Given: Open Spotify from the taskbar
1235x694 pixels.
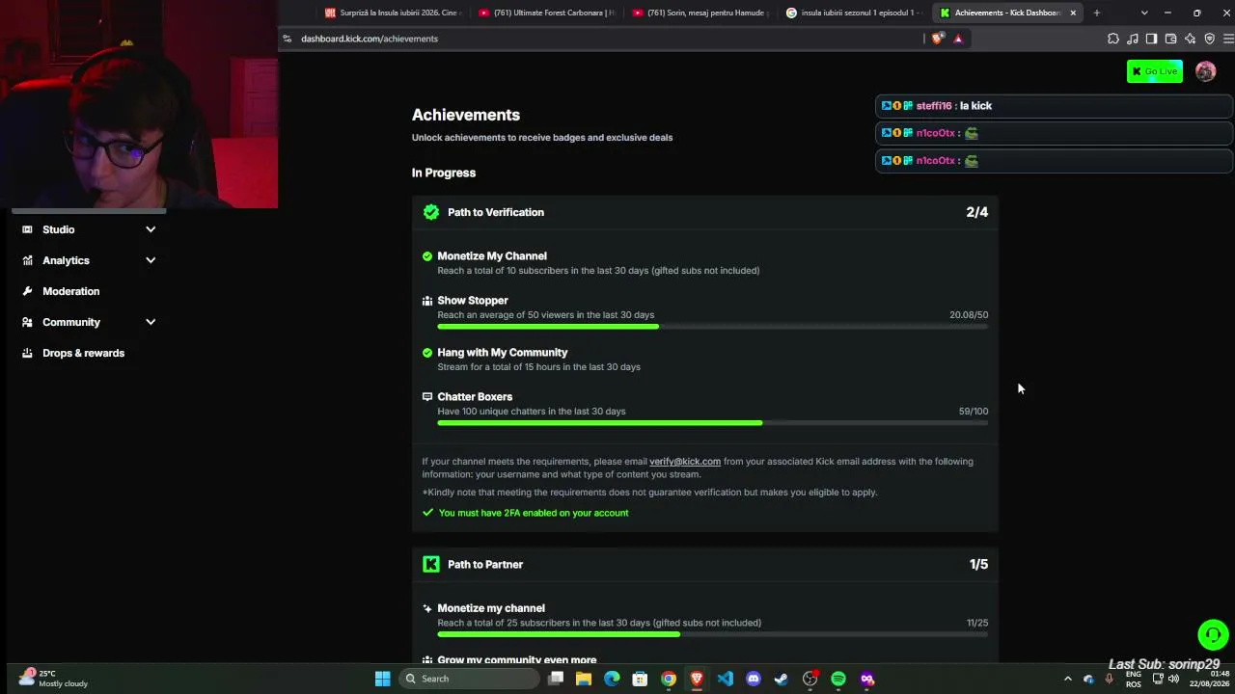Looking at the screenshot, I should click(838, 679).
